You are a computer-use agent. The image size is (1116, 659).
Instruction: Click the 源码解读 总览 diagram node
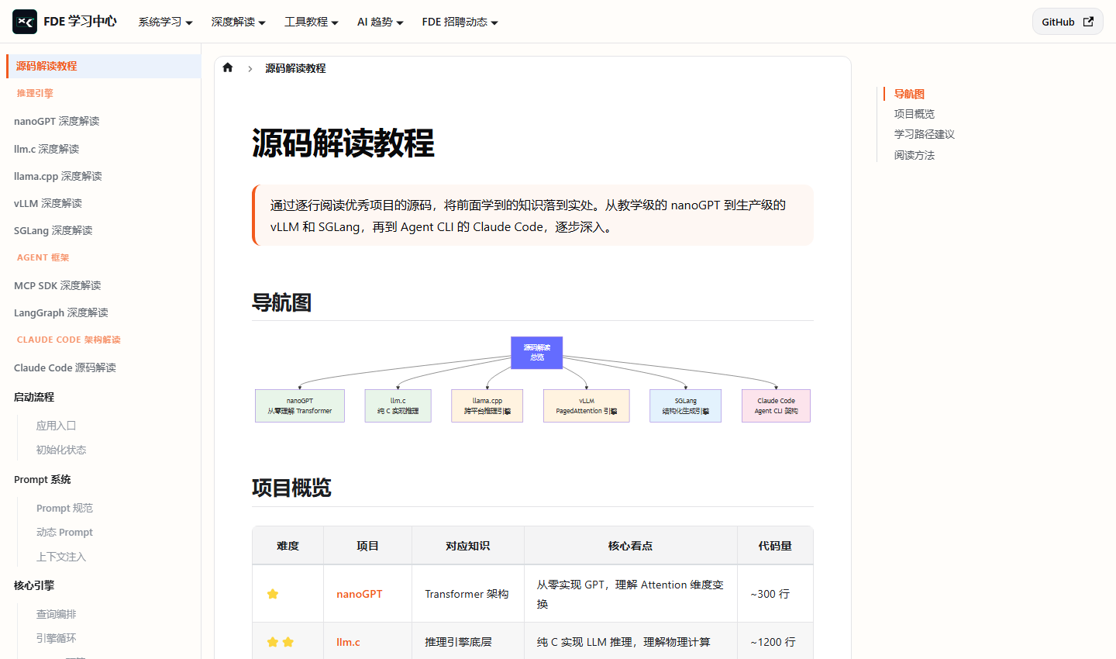[537, 353]
